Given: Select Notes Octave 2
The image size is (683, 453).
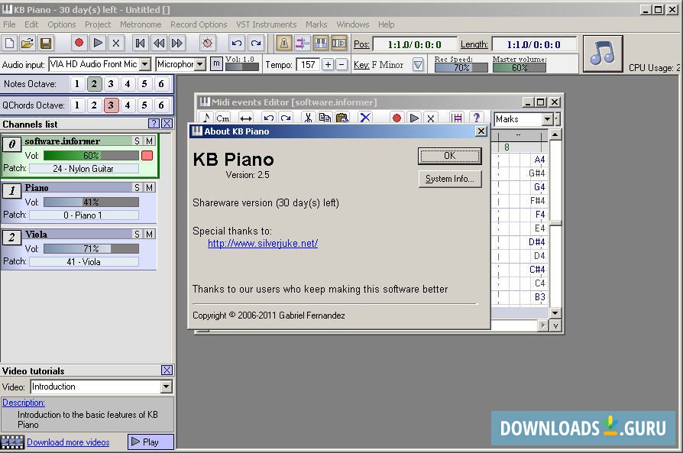Looking at the screenshot, I should (x=94, y=83).
